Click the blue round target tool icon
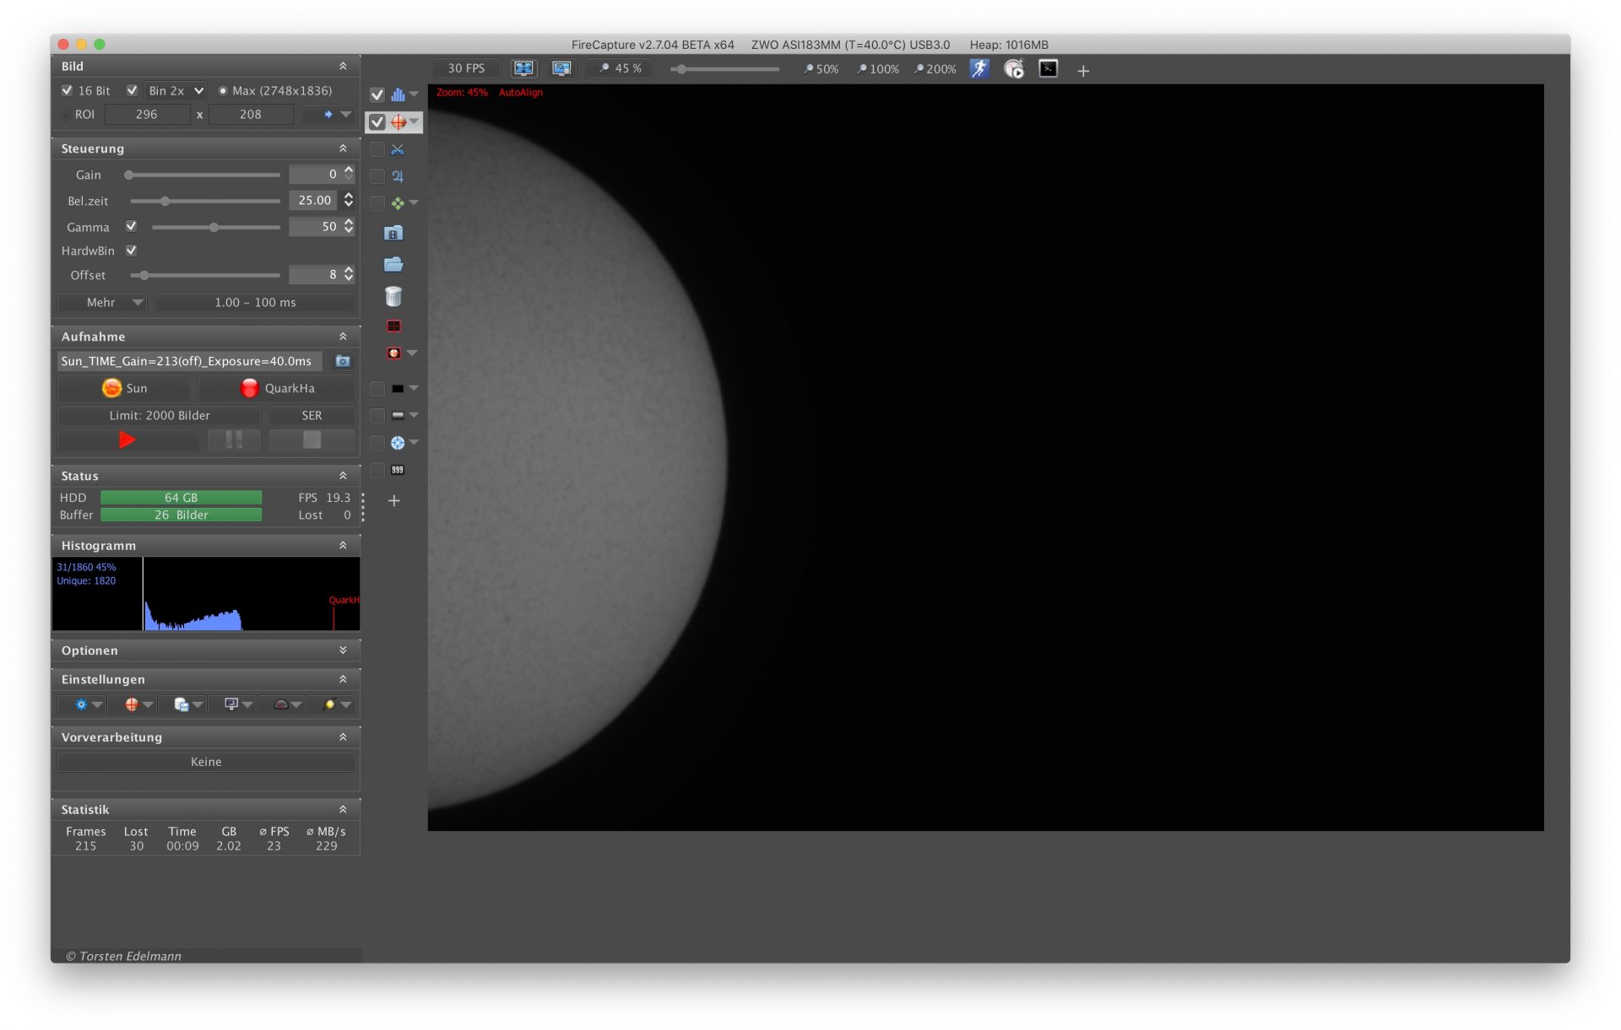The height and width of the screenshot is (1030, 1621). (x=398, y=443)
